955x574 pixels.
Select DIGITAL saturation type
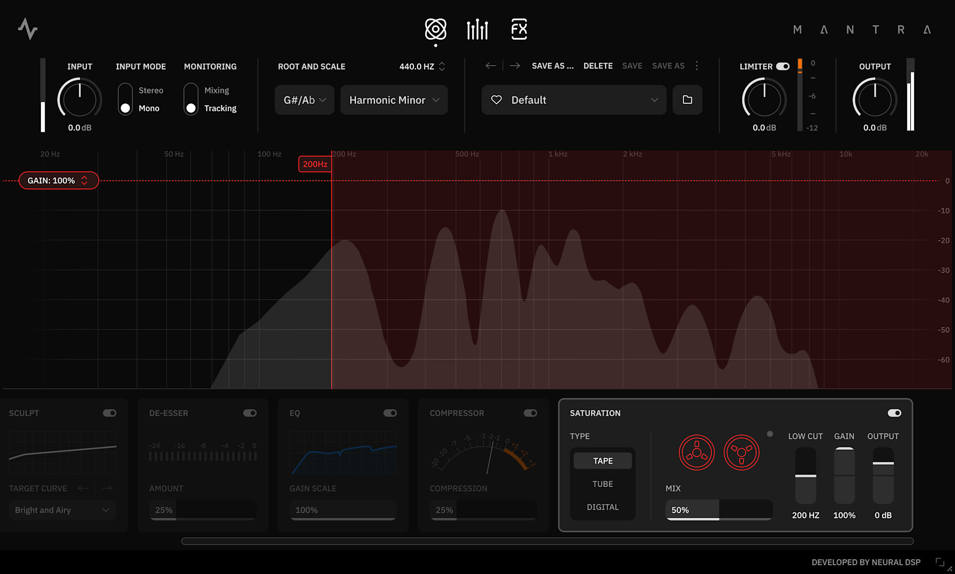click(602, 507)
